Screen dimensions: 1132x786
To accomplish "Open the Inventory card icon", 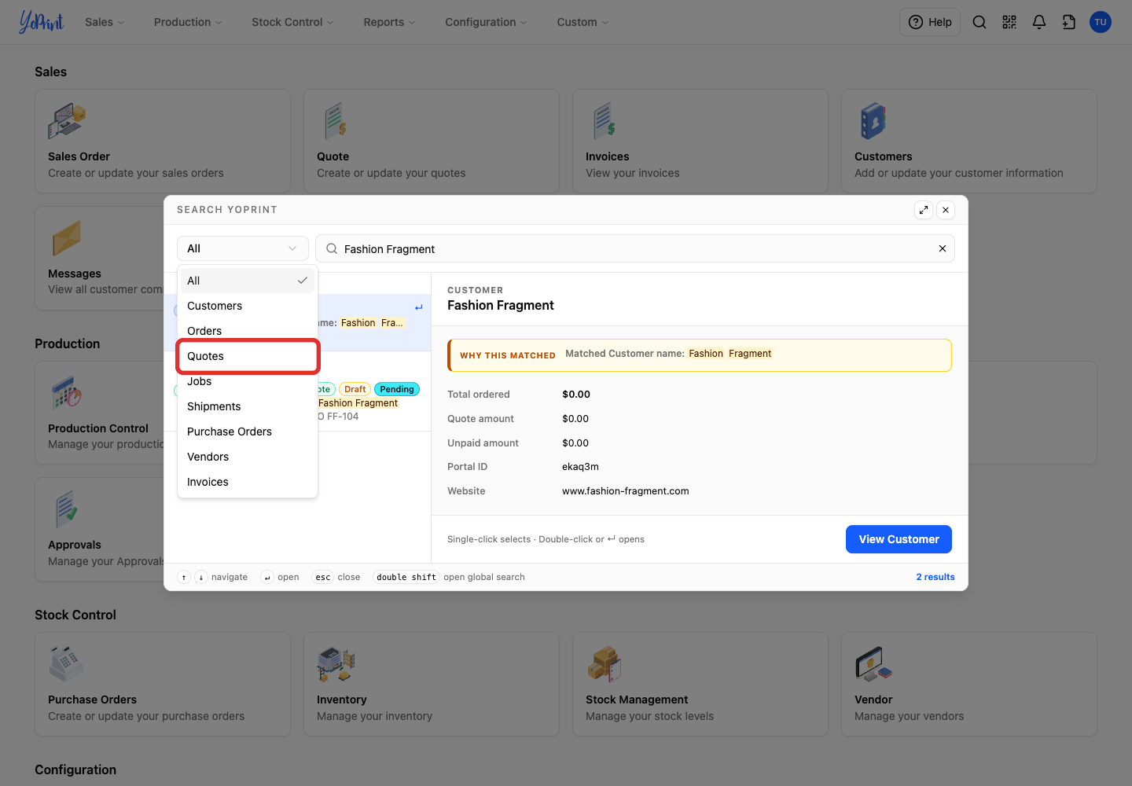I will tap(336, 663).
